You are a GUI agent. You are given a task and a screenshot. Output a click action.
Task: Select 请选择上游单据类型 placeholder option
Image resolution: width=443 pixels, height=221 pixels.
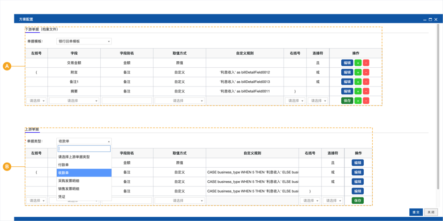tap(84, 157)
